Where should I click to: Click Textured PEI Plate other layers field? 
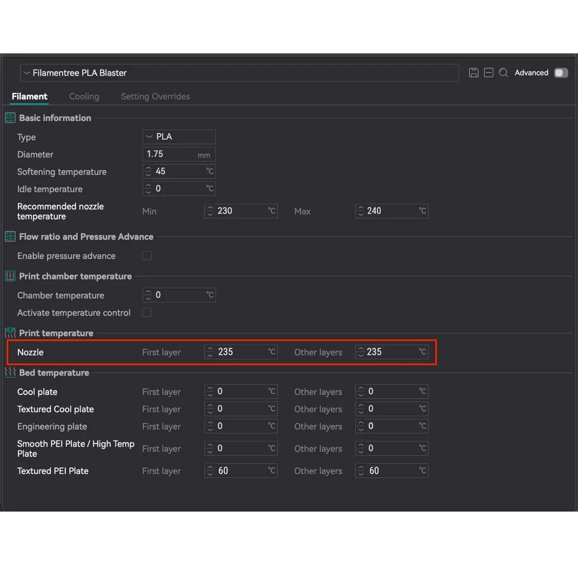392,471
